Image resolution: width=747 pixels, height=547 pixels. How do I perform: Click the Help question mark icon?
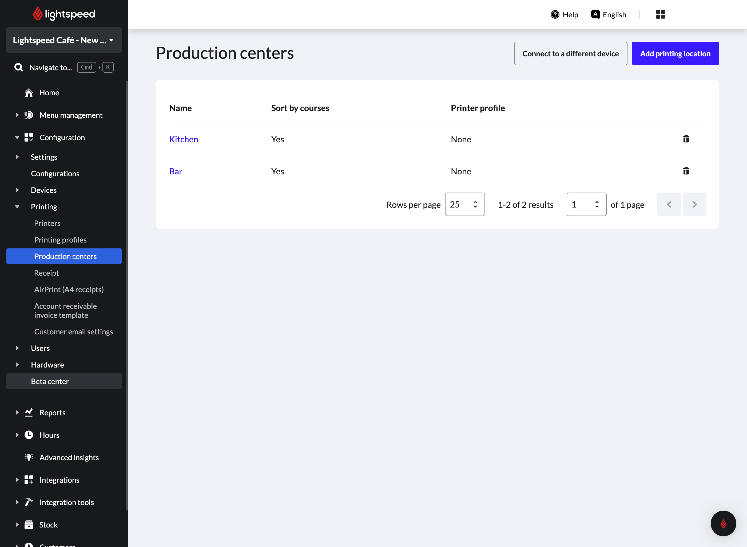point(555,15)
